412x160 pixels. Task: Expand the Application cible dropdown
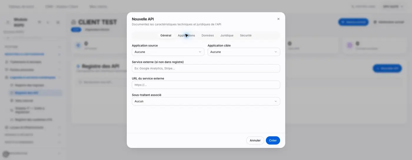click(x=244, y=52)
